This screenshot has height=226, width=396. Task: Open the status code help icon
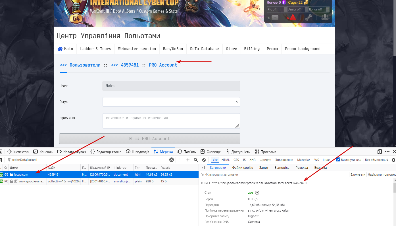(x=257, y=193)
